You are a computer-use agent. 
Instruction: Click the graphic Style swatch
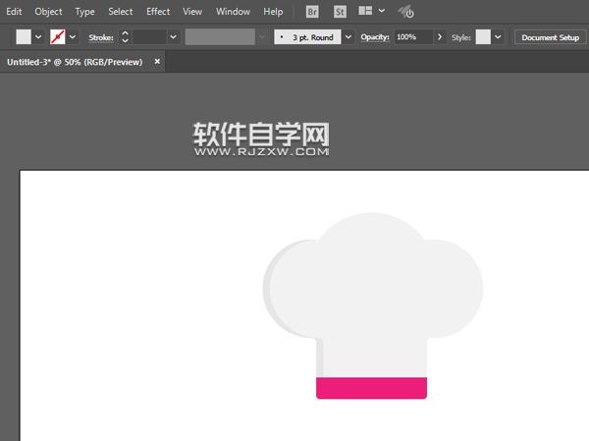[x=483, y=36]
